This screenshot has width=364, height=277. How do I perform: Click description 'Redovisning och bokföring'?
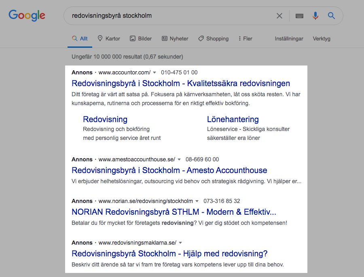(x=116, y=129)
